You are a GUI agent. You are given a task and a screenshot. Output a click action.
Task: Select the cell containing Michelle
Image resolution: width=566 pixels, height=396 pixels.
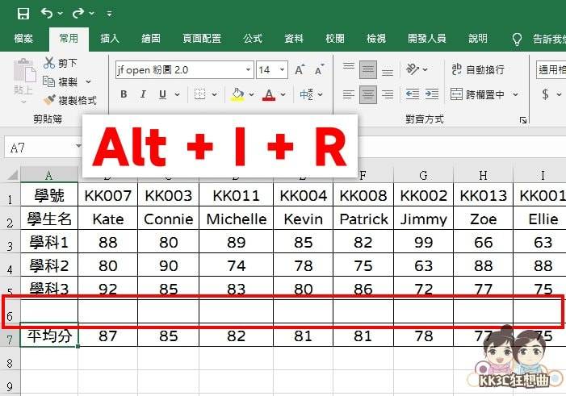point(236,219)
